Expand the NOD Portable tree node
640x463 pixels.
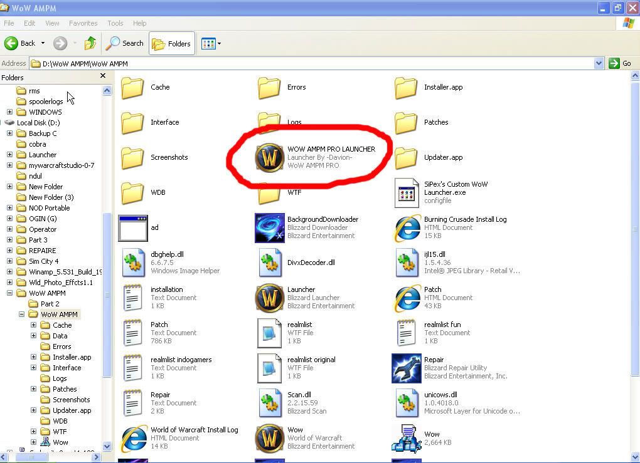[10, 208]
